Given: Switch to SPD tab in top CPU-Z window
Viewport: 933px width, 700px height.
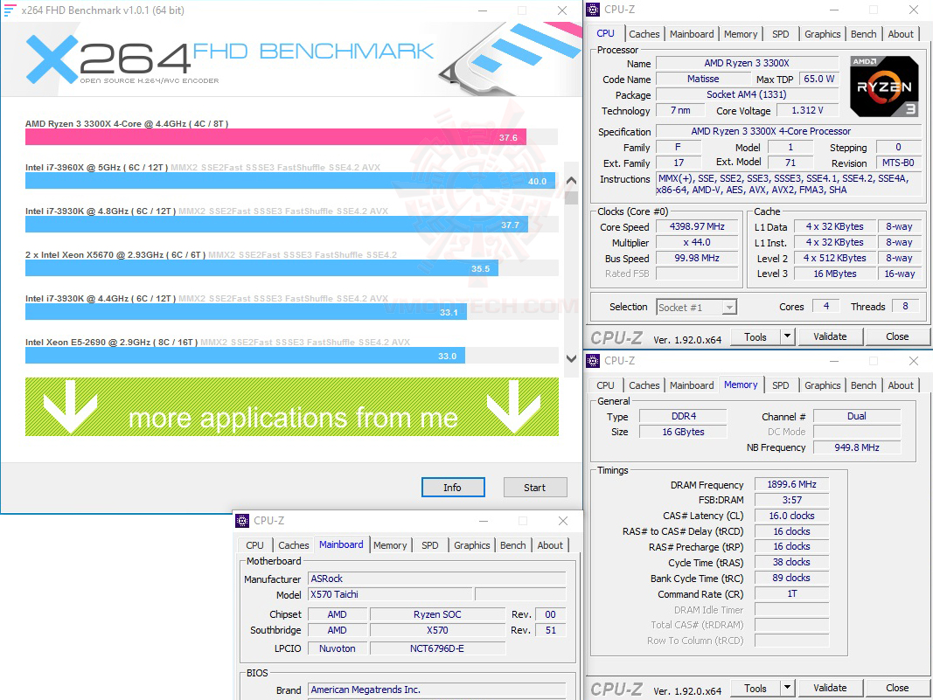Looking at the screenshot, I should [x=780, y=34].
